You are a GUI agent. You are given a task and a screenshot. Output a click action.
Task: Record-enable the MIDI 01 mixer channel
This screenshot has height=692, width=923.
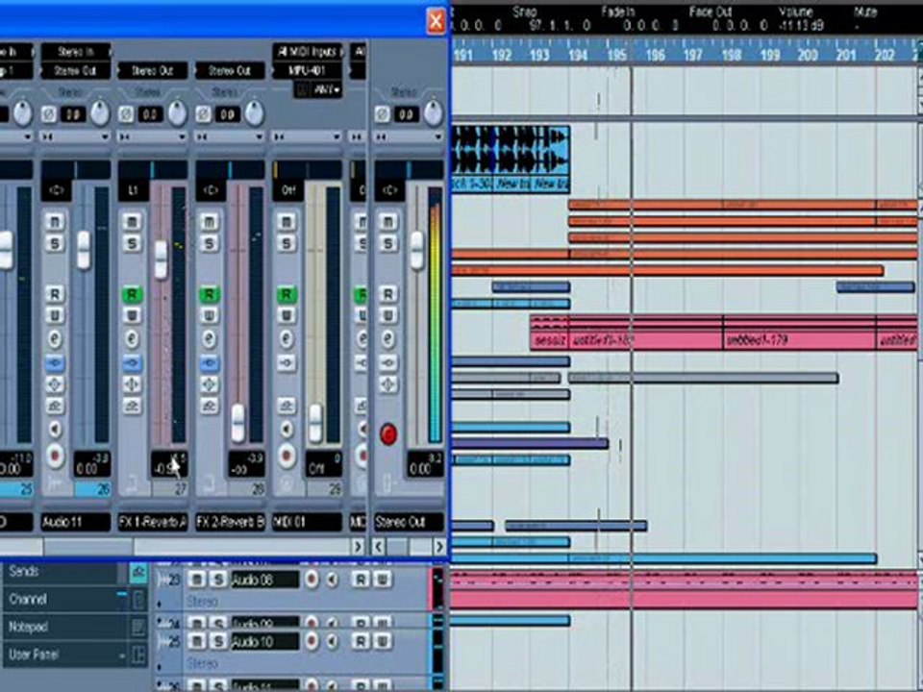coord(287,456)
